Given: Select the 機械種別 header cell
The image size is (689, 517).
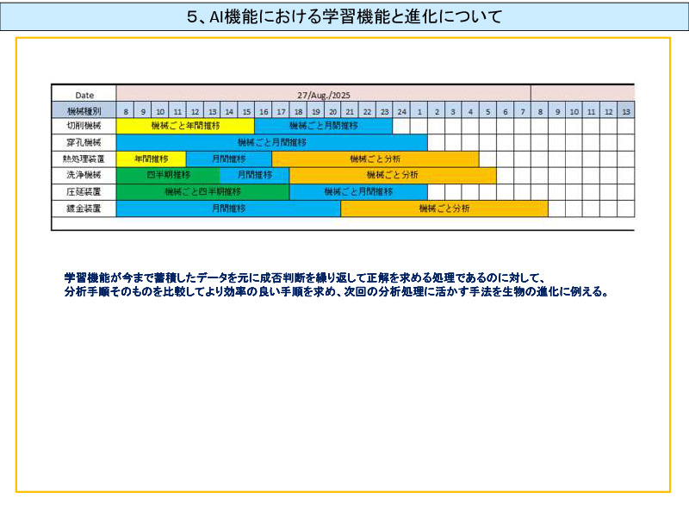Looking at the screenshot, I should (84, 111).
